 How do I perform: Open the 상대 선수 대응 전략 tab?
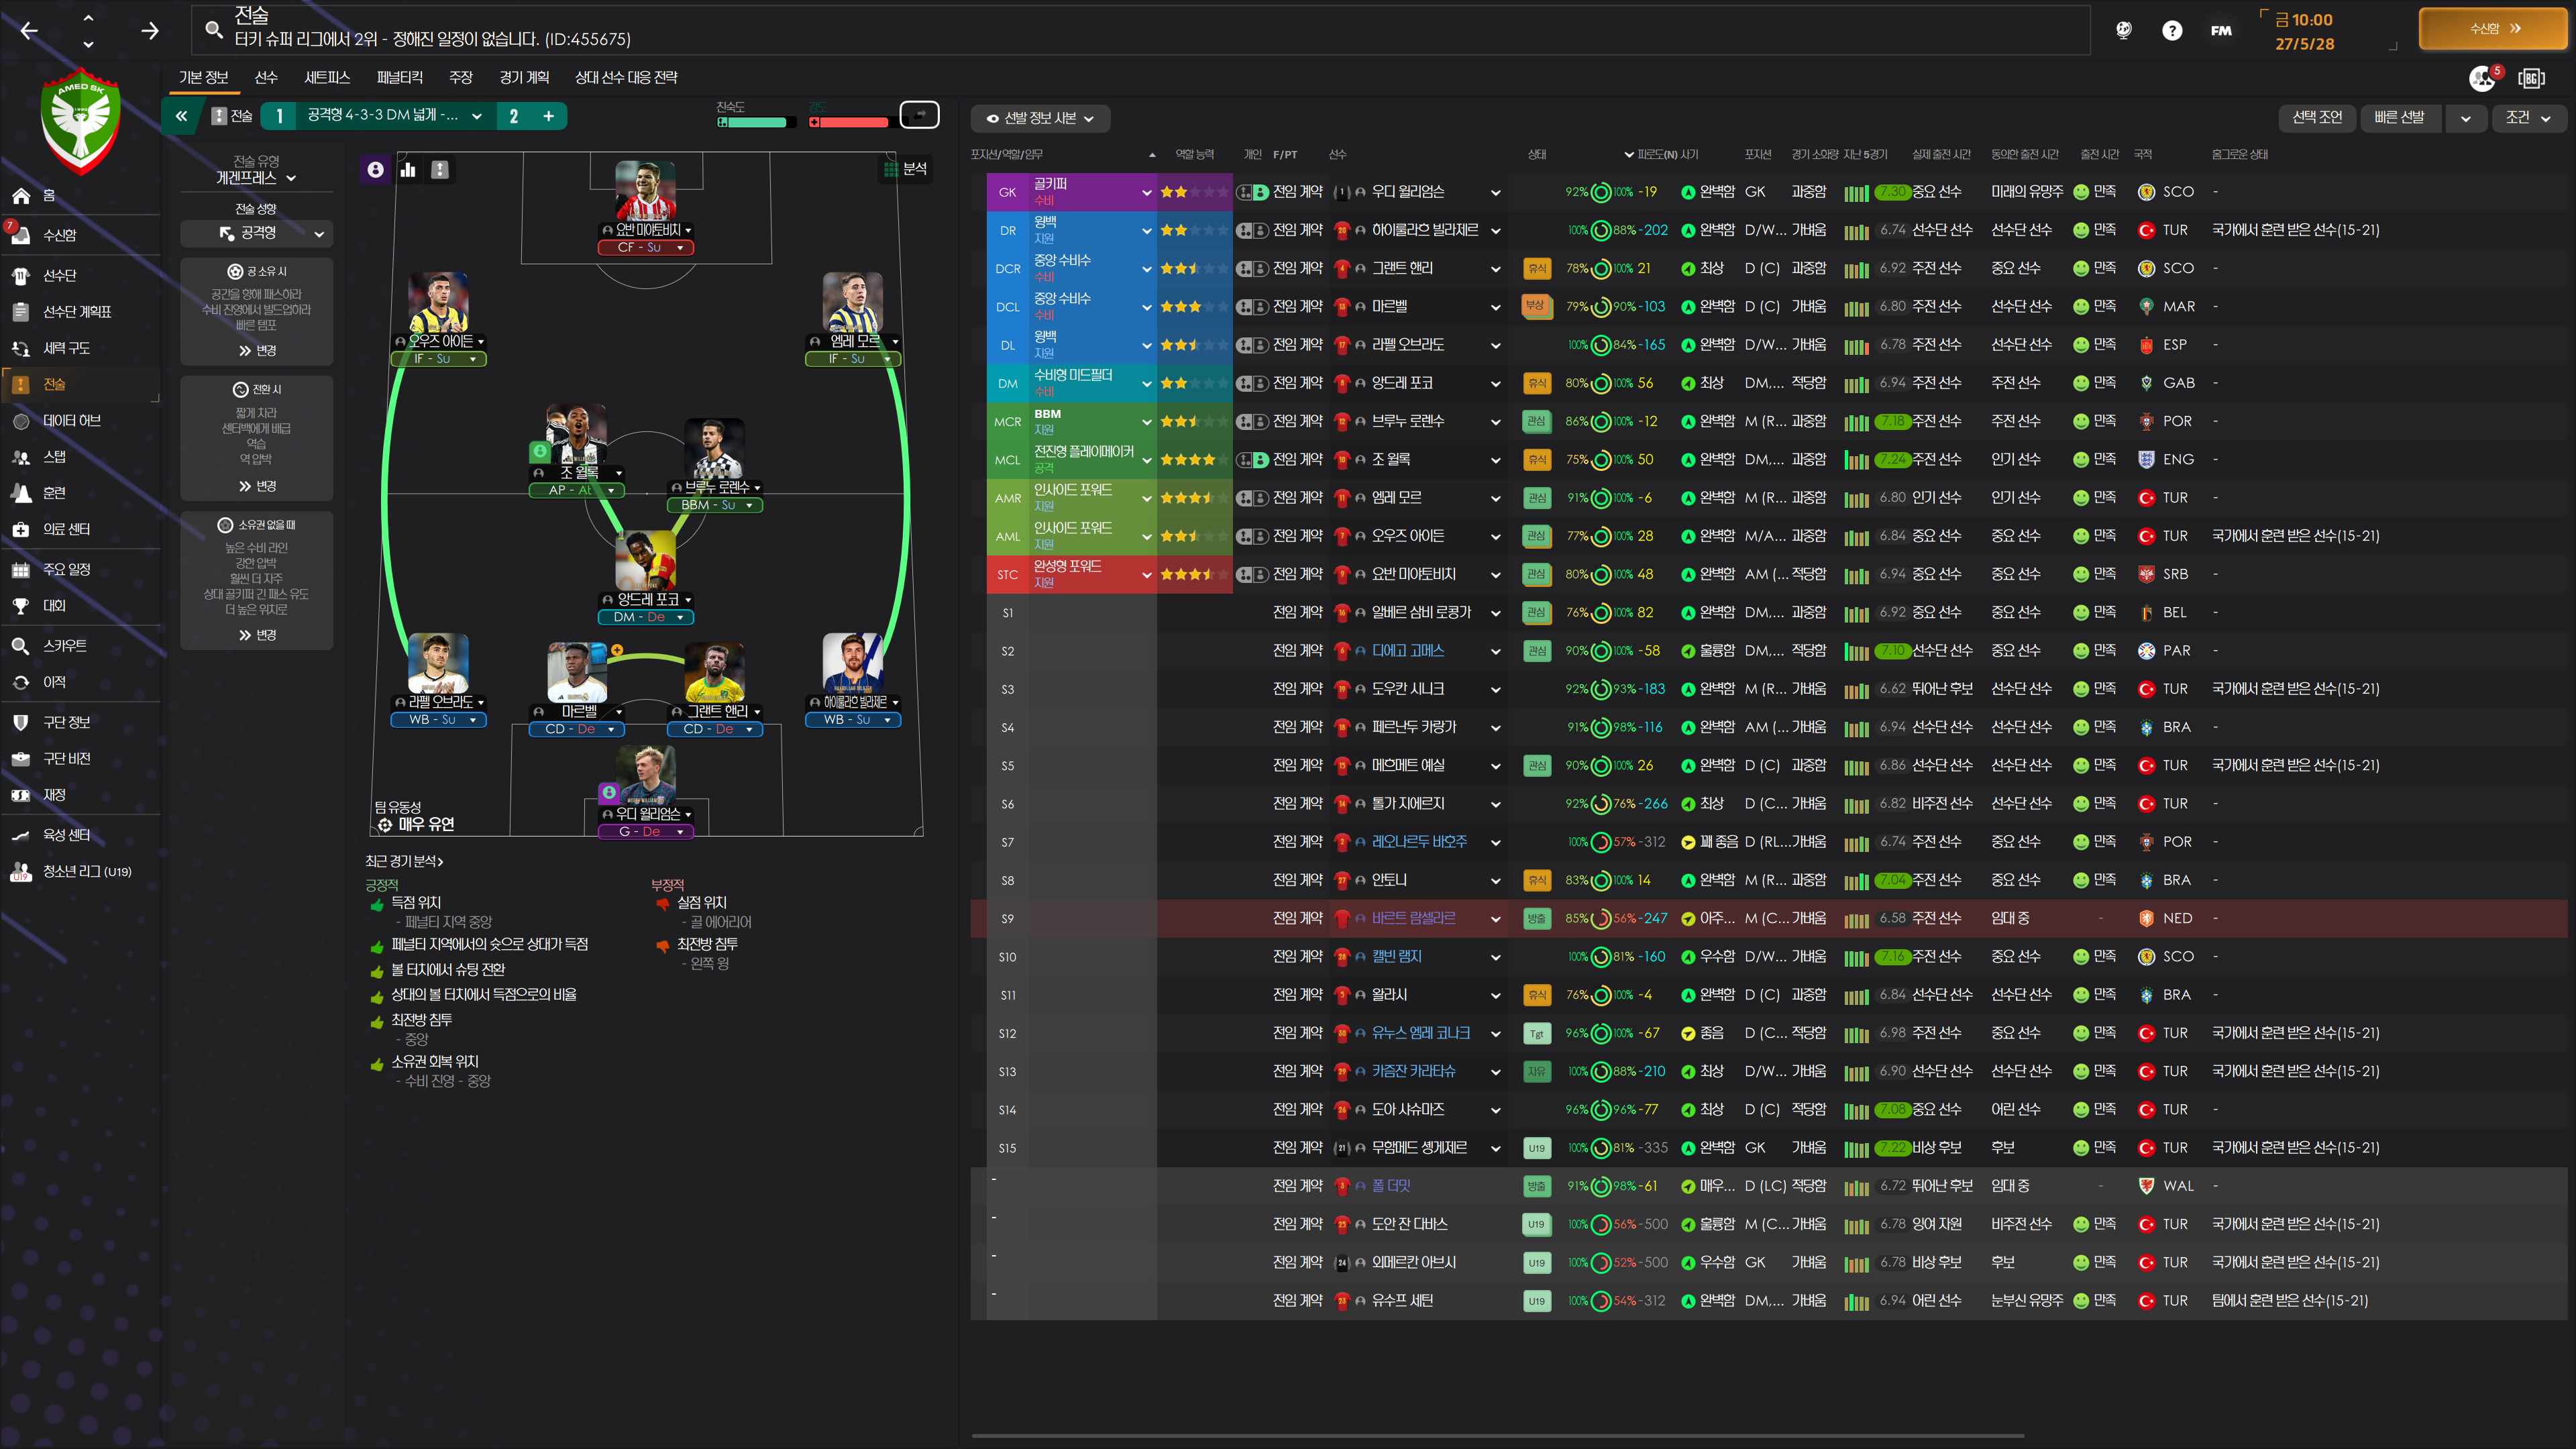point(626,77)
